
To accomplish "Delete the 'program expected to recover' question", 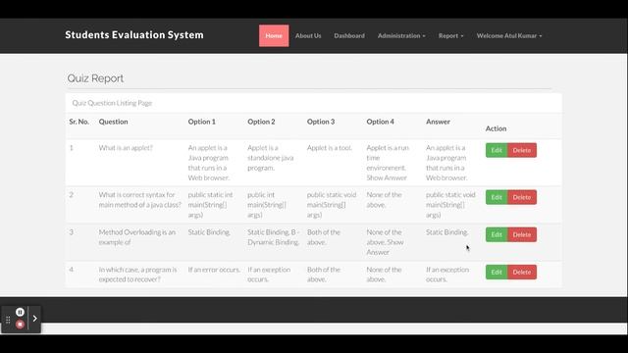I will pyautogui.click(x=522, y=272).
